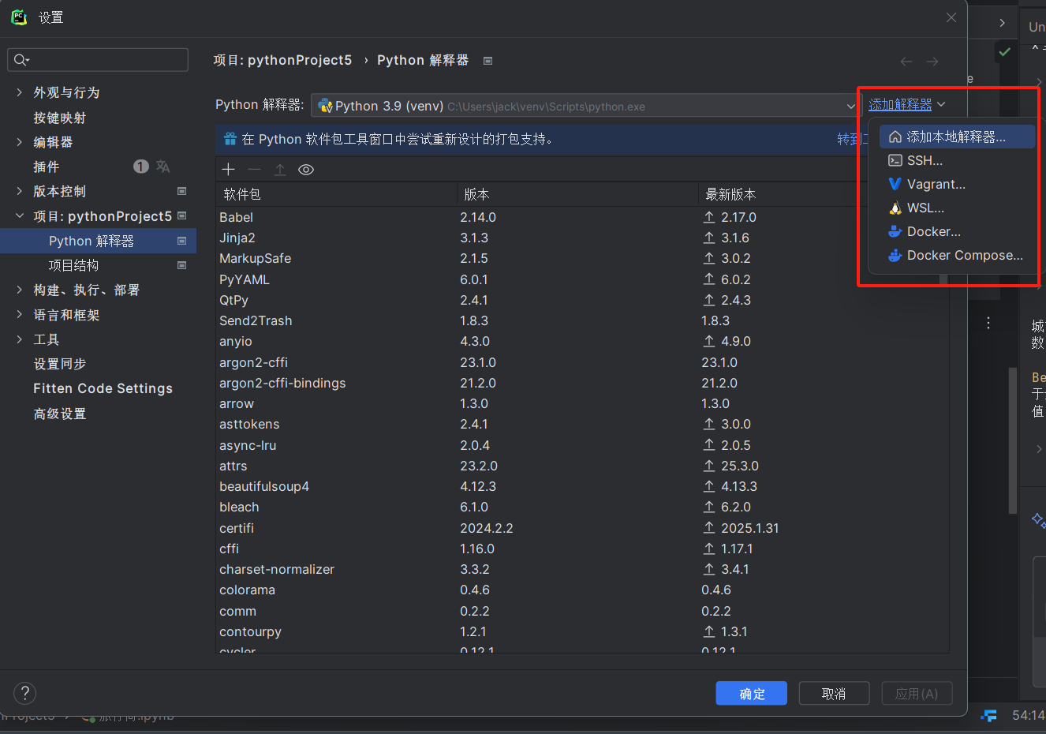
Task: Select the PyYAML package row
Action: tap(582, 279)
